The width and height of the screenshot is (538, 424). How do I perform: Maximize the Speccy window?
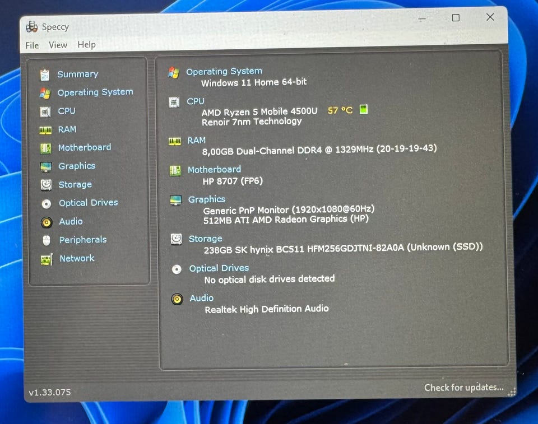[x=456, y=17]
